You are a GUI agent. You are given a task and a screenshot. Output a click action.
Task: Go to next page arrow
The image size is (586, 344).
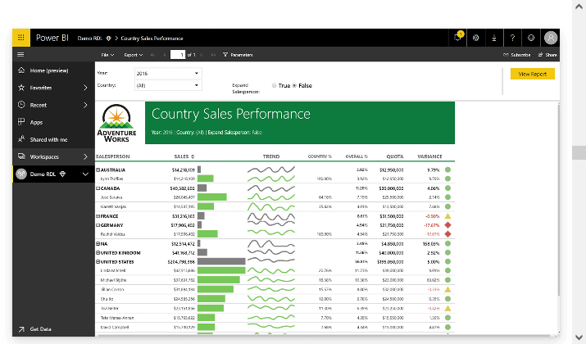202,55
